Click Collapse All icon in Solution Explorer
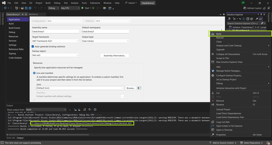Viewport: 272px width, 145px height. tap(248, 19)
